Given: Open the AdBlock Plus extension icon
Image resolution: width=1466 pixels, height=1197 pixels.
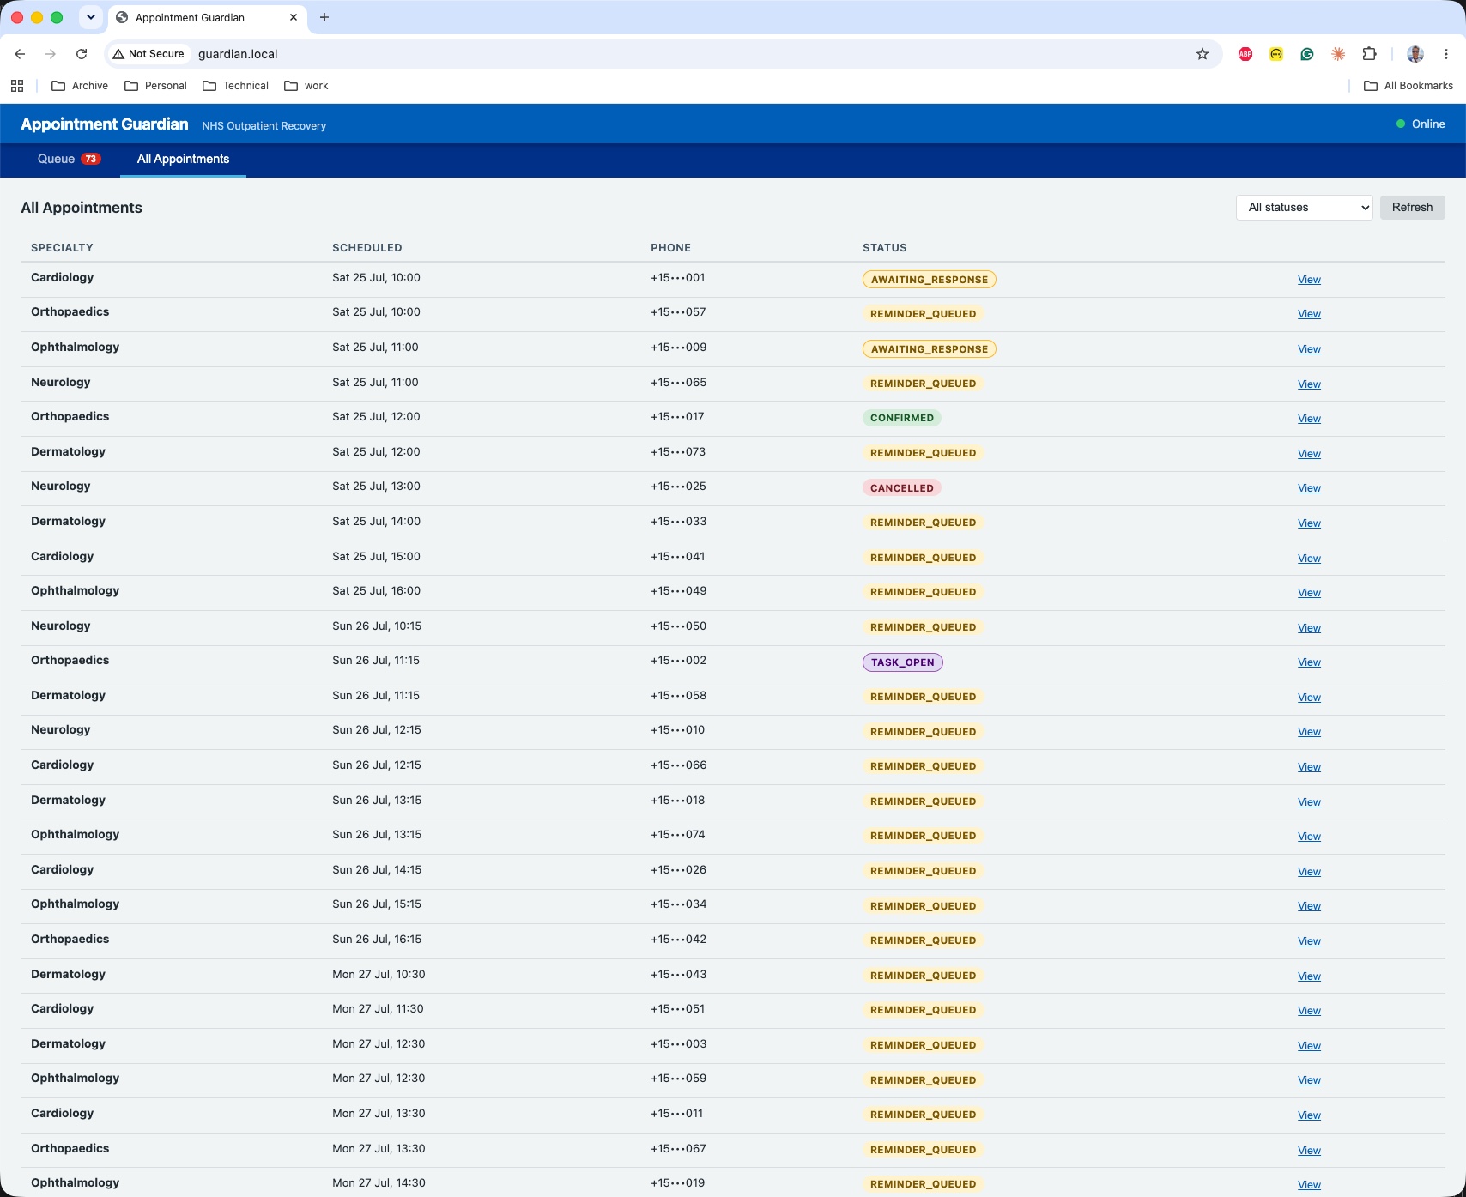Looking at the screenshot, I should pos(1245,54).
